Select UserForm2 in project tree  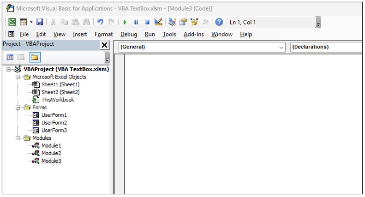pyautogui.click(x=54, y=123)
